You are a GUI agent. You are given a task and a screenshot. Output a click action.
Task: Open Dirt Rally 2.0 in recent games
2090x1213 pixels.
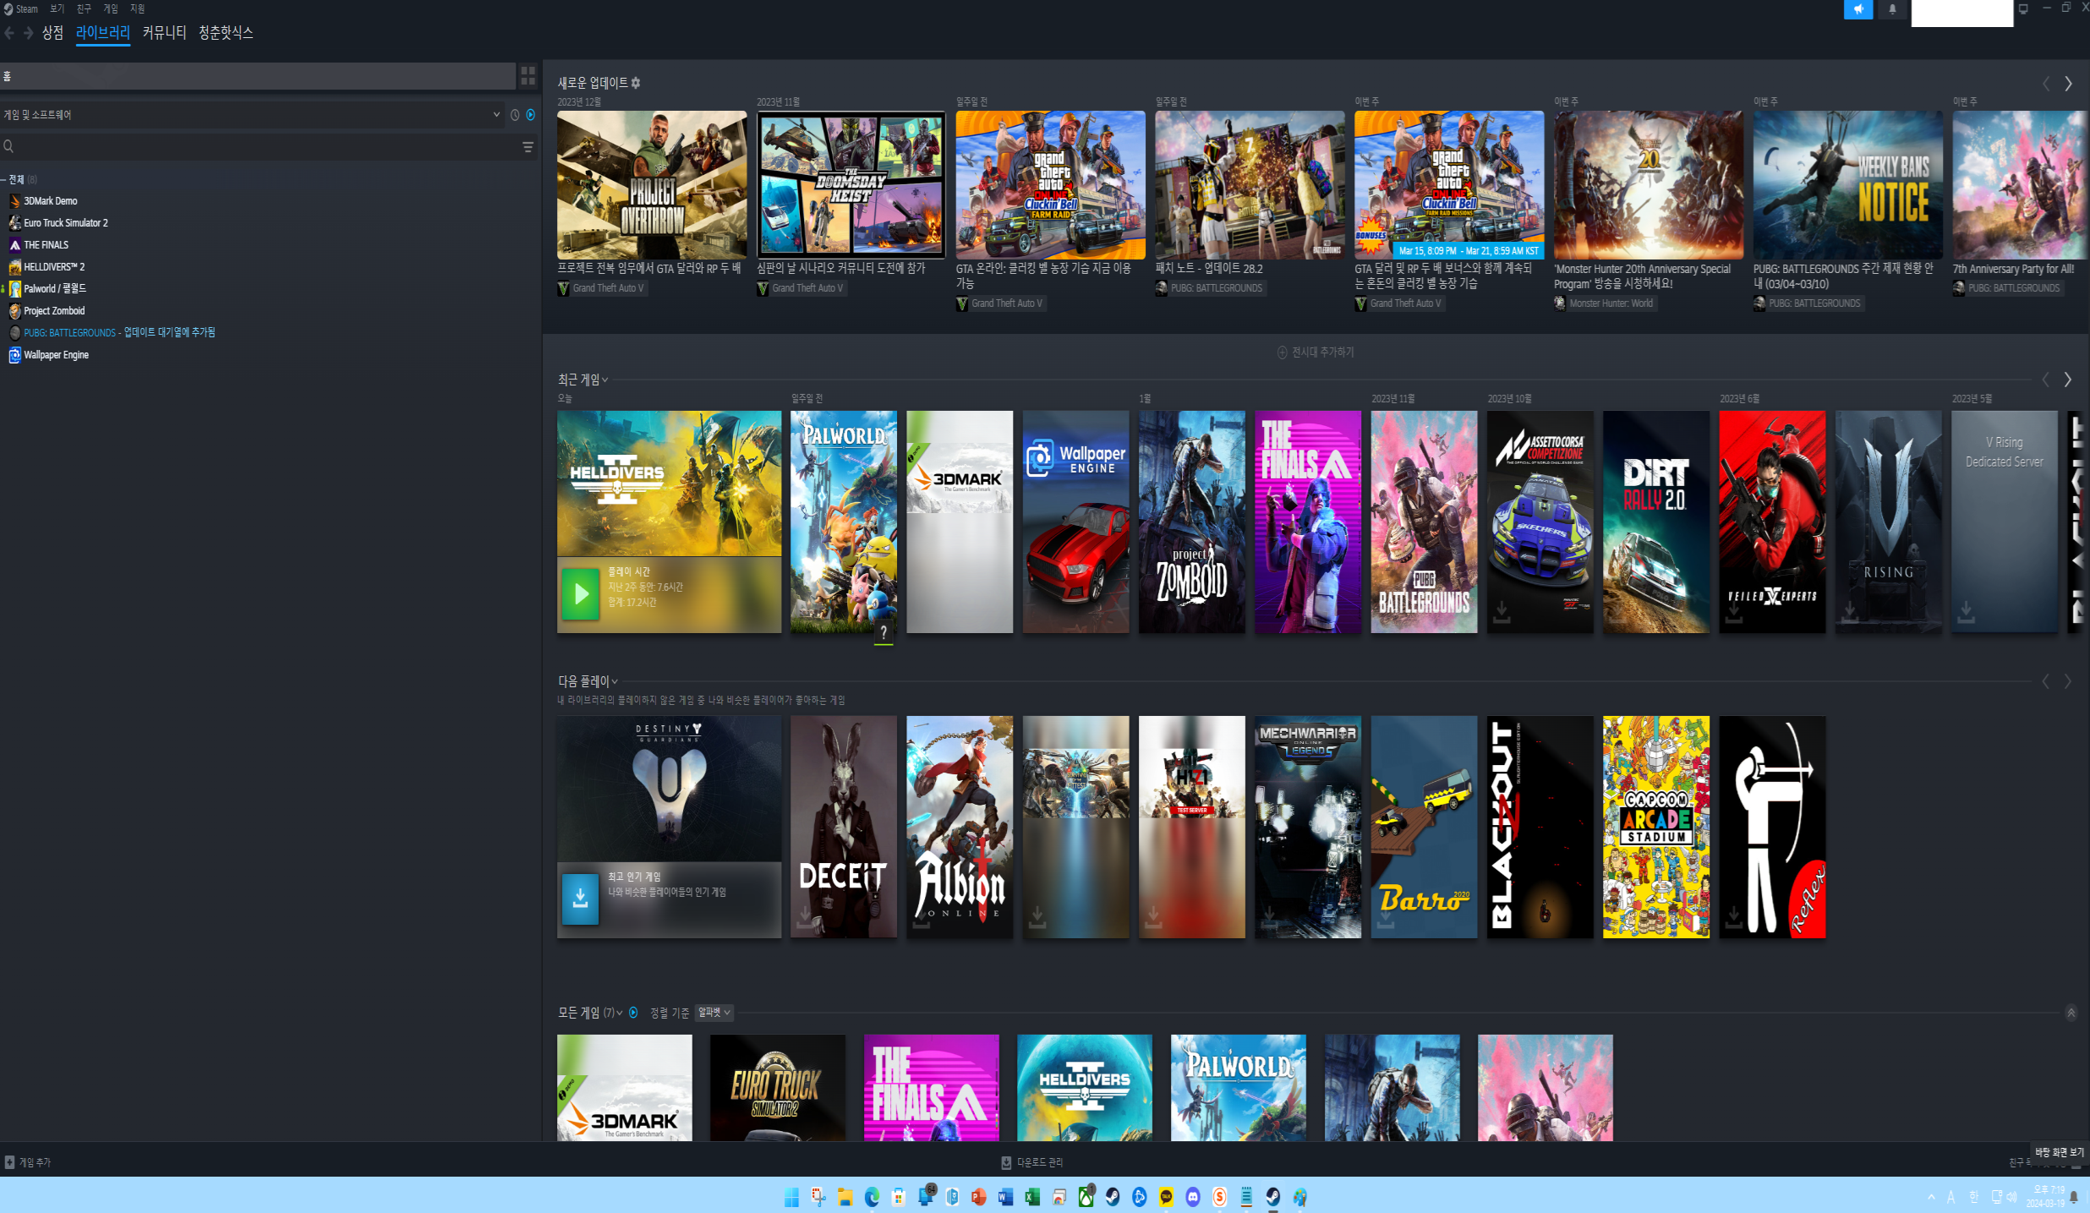point(1656,522)
